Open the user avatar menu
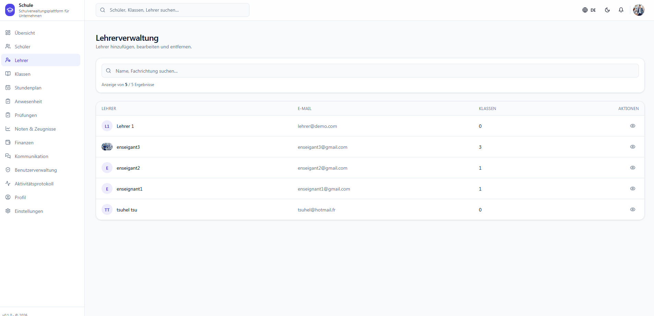Viewport: 654px width, 316px height. coord(639,10)
